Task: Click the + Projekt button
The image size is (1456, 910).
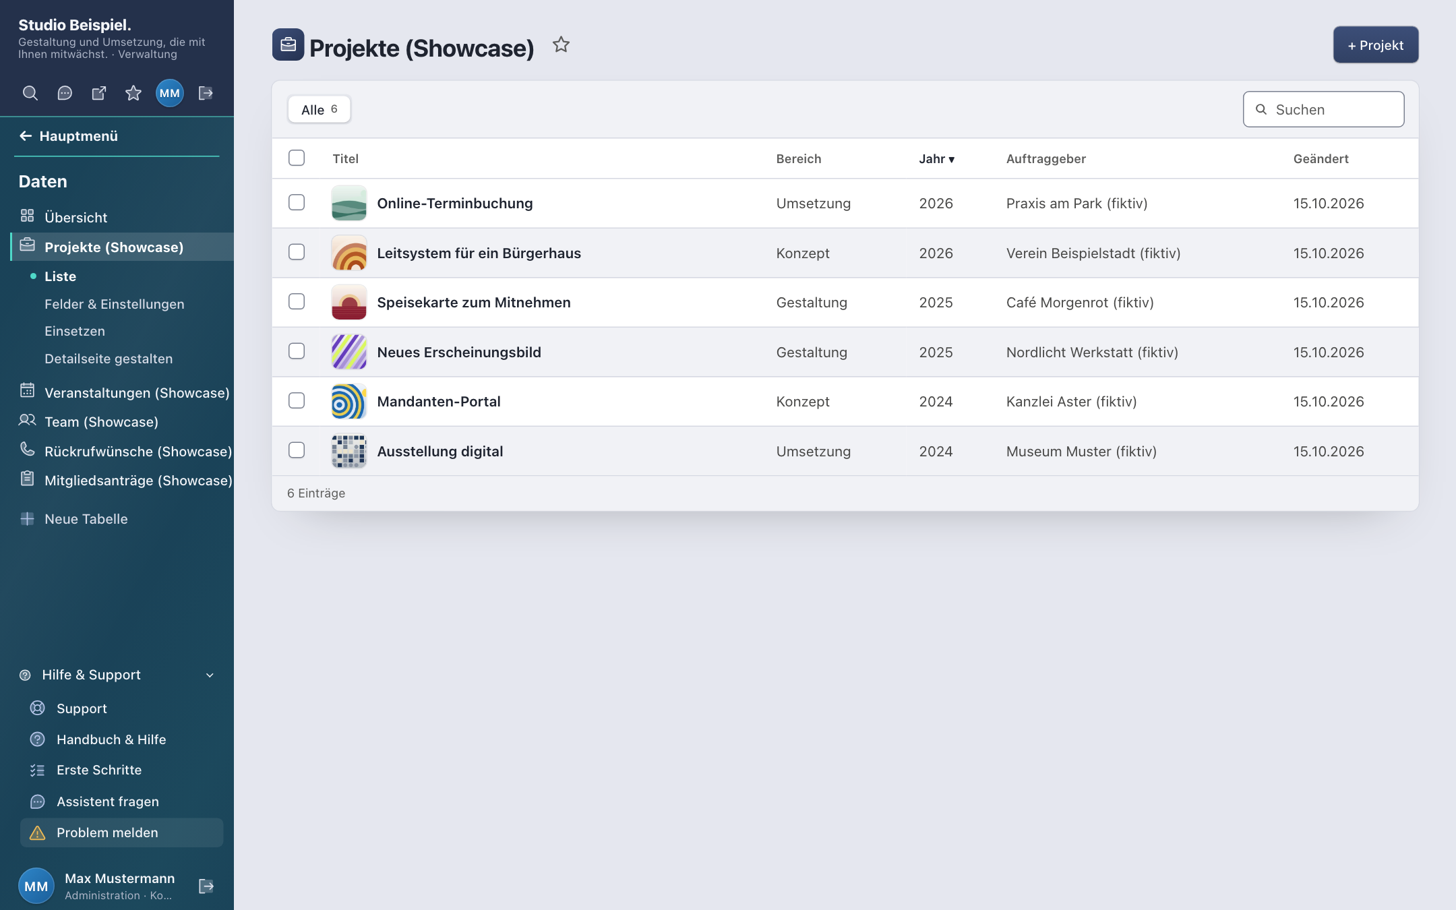Action: pyautogui.click(x=1376, y=45)
